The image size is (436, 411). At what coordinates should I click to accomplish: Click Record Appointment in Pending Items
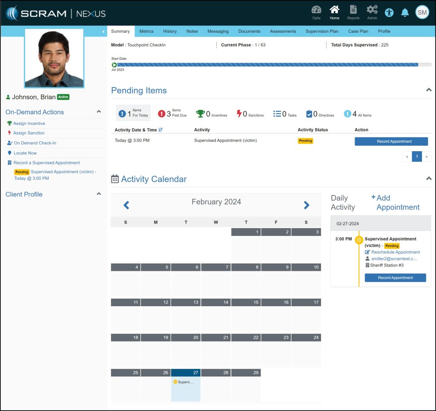coord(391,141)
